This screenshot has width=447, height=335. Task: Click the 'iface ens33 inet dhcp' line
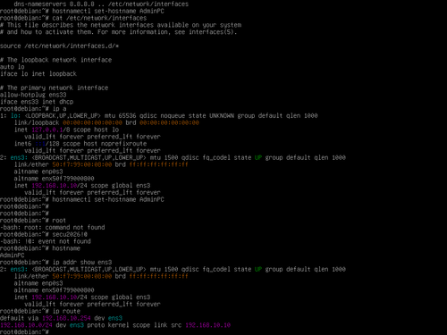[37, 102]
